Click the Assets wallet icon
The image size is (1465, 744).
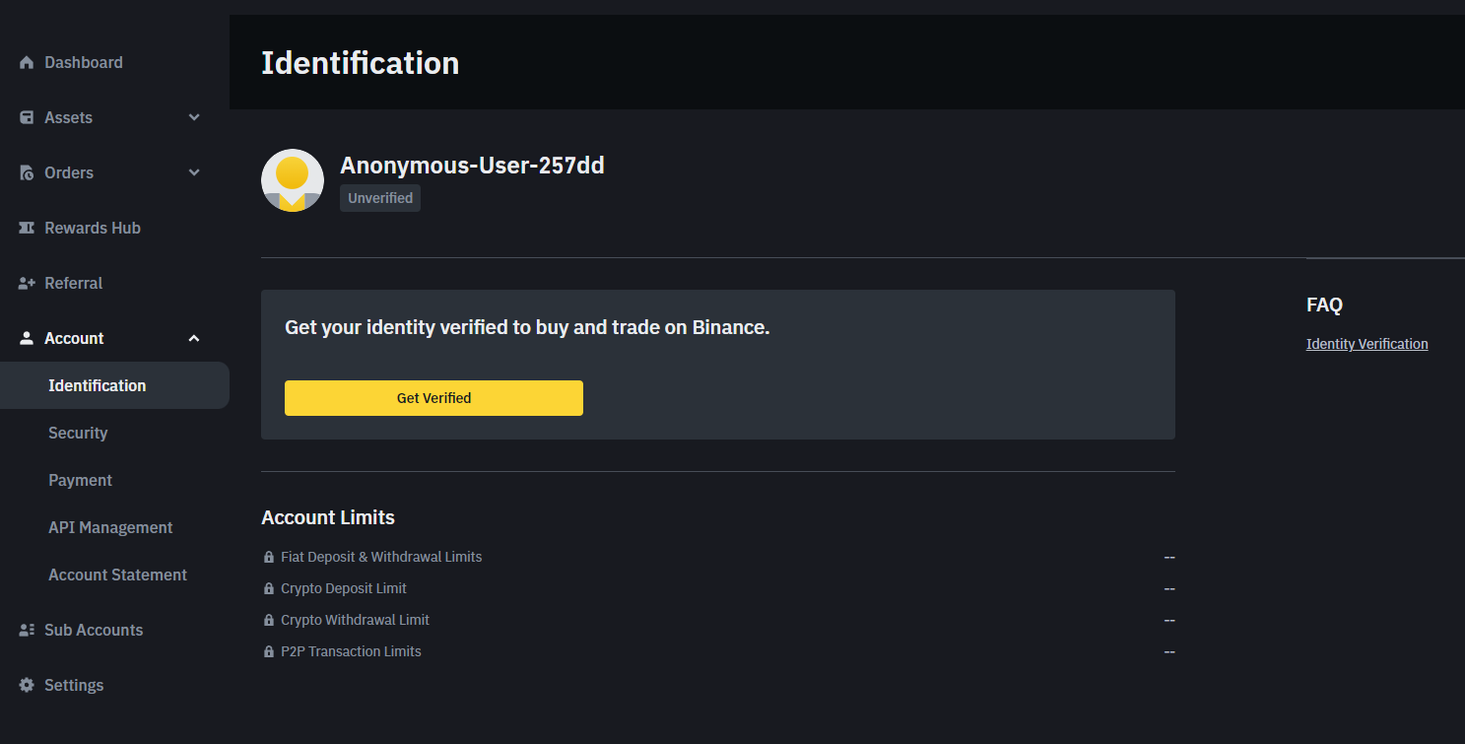point(27,117)
